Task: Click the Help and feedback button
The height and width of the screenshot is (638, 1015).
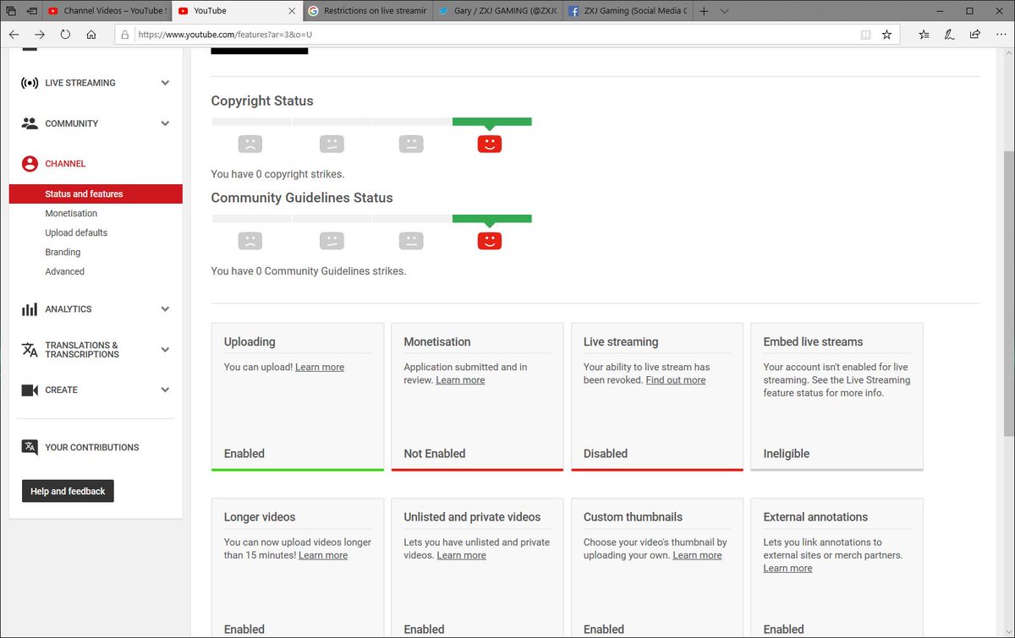Action: click(68, 491)
